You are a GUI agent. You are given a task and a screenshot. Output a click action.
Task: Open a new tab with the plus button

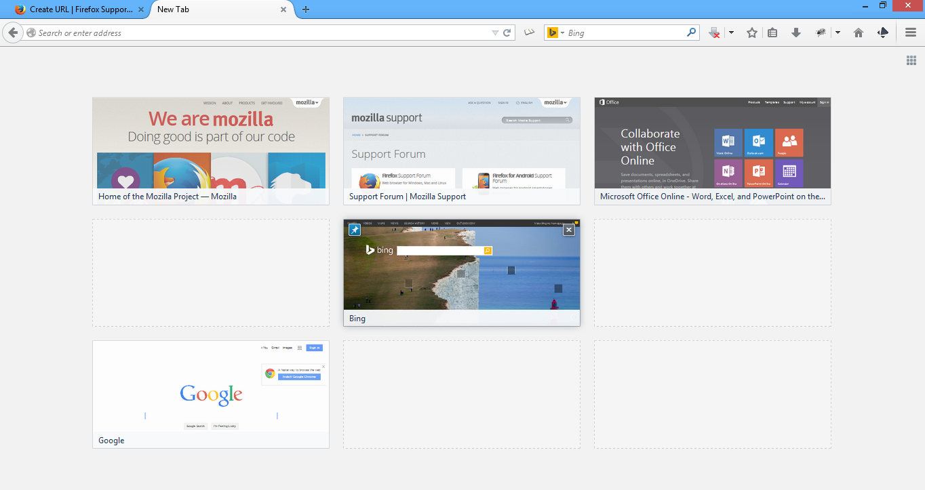306,9
